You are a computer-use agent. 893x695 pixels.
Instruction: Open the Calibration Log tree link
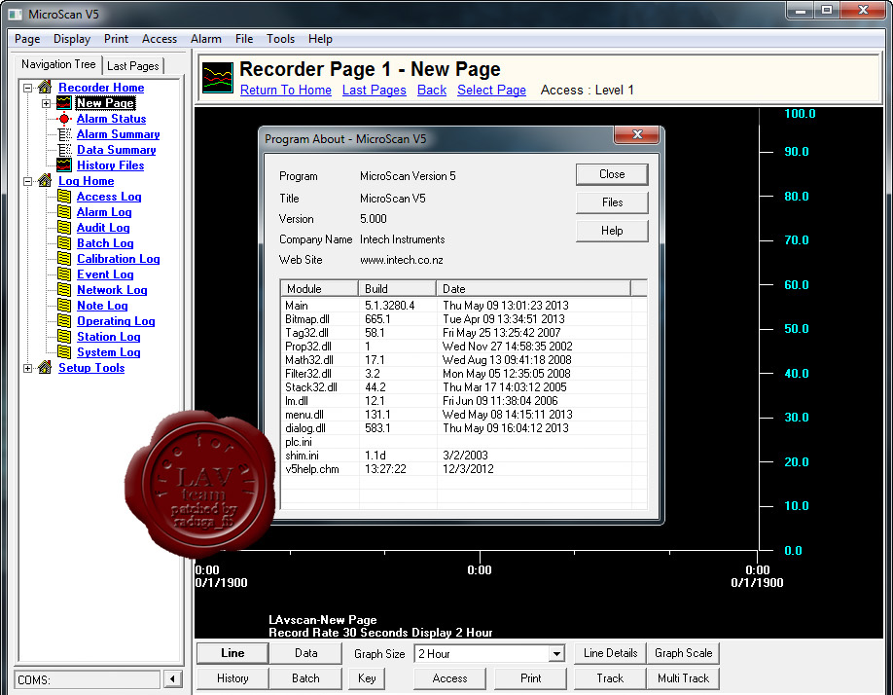pos(119,259)
